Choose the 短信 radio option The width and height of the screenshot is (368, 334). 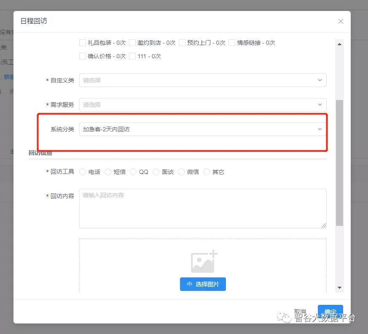pyautogui.click(x=108, y=172)
